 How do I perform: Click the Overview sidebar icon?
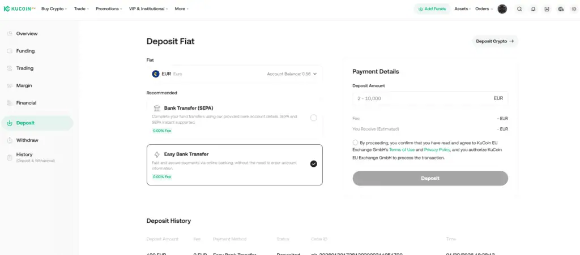pos(10,34)
